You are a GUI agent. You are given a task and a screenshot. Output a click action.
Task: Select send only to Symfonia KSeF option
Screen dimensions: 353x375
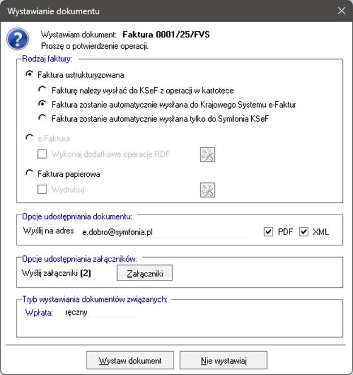(x=42, y=118)
